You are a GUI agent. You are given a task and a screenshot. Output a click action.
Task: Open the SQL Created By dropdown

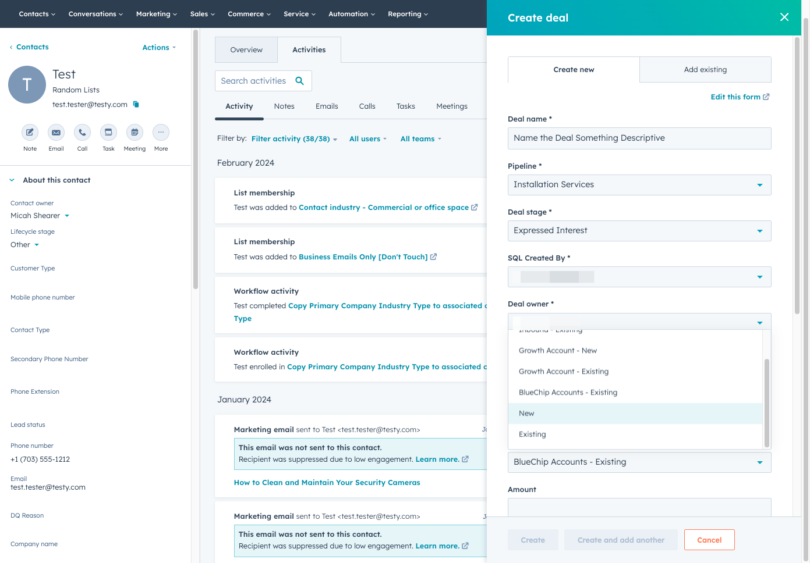[639, 277]
